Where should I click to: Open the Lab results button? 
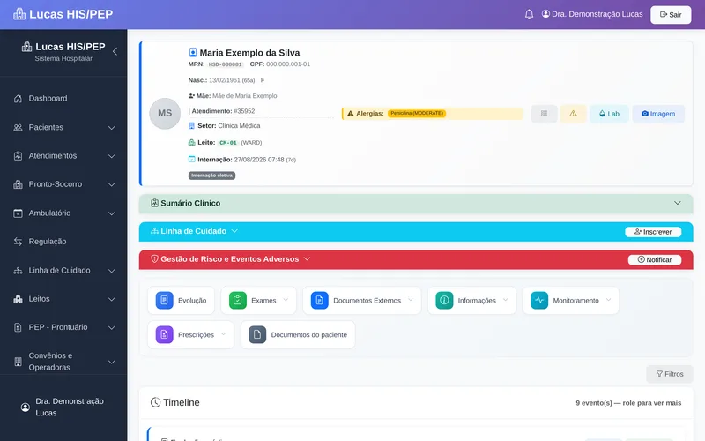[x=609, y=114]
